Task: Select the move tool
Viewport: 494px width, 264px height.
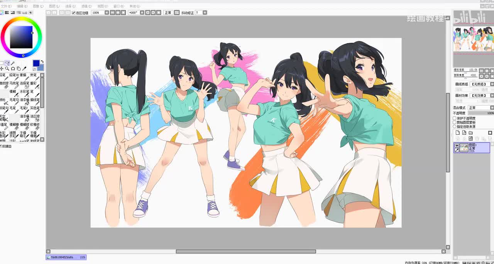Action: tap(2, 69)
